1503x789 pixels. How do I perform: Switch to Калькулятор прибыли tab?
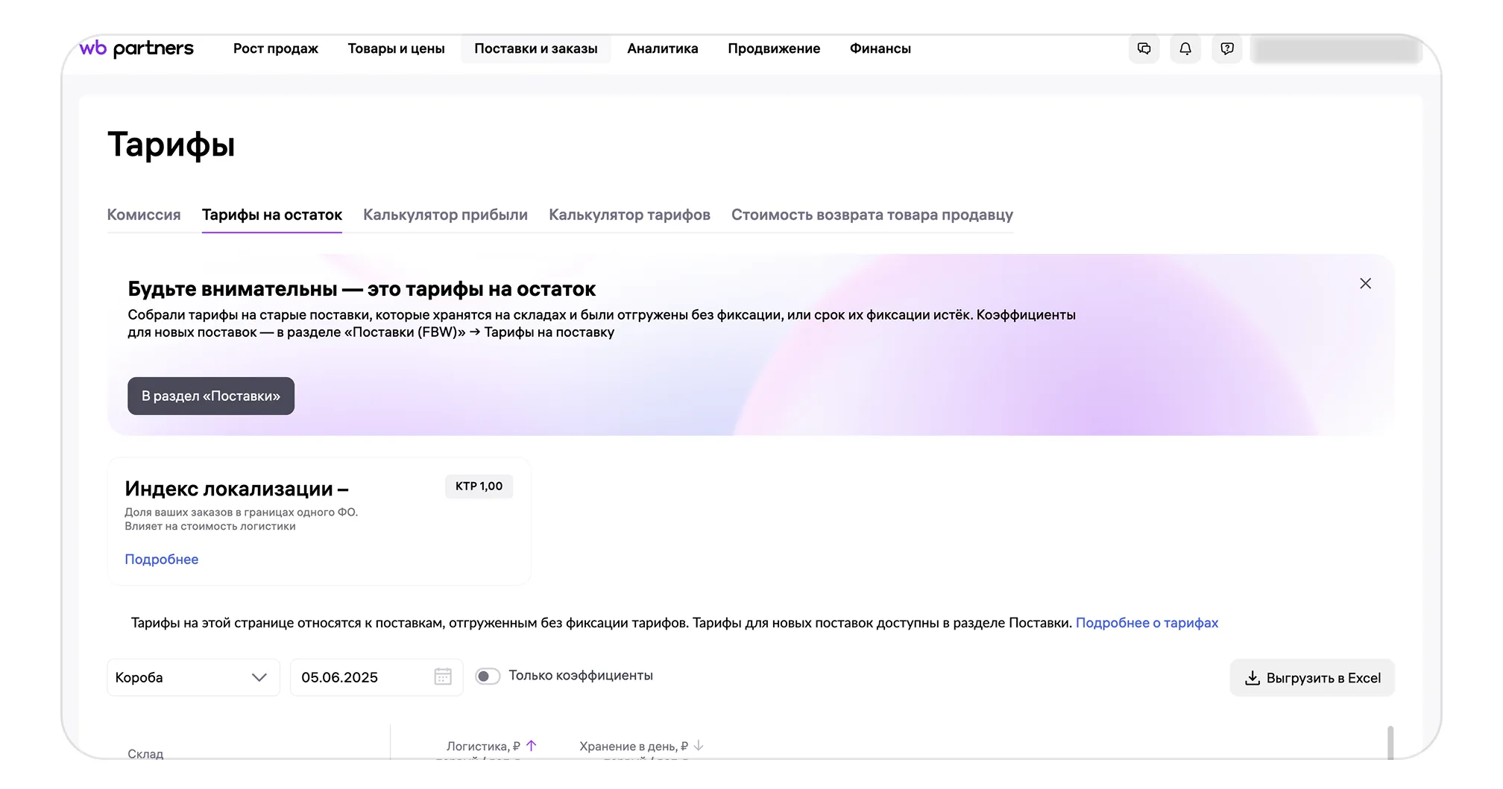point(445,215)
